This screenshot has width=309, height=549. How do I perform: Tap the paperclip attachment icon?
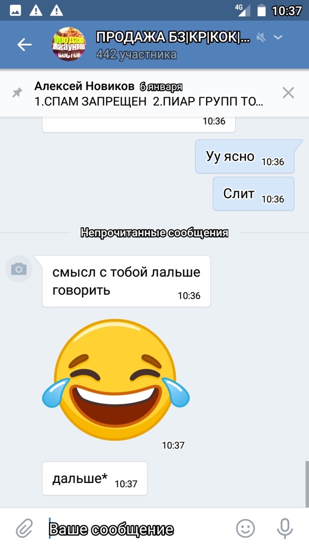tap(24, 528)
